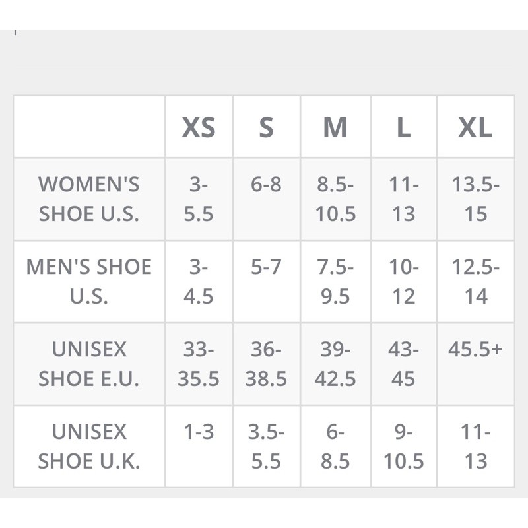Select the men's S cell reading 5-7
The height and width of the screenshot is (528, 528).
[x=266, y=267]
